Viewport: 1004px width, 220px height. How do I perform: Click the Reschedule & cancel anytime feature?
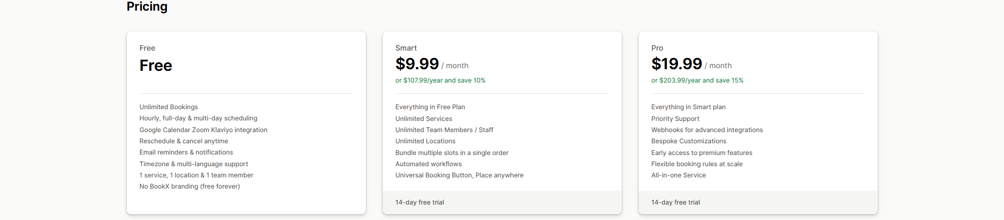[x=183, y=141]
